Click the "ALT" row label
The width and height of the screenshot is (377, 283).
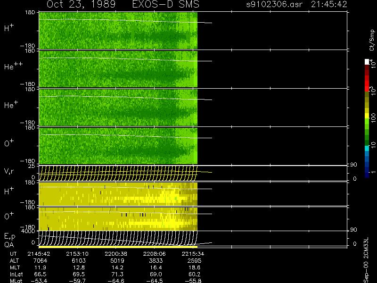click(14, 261)
